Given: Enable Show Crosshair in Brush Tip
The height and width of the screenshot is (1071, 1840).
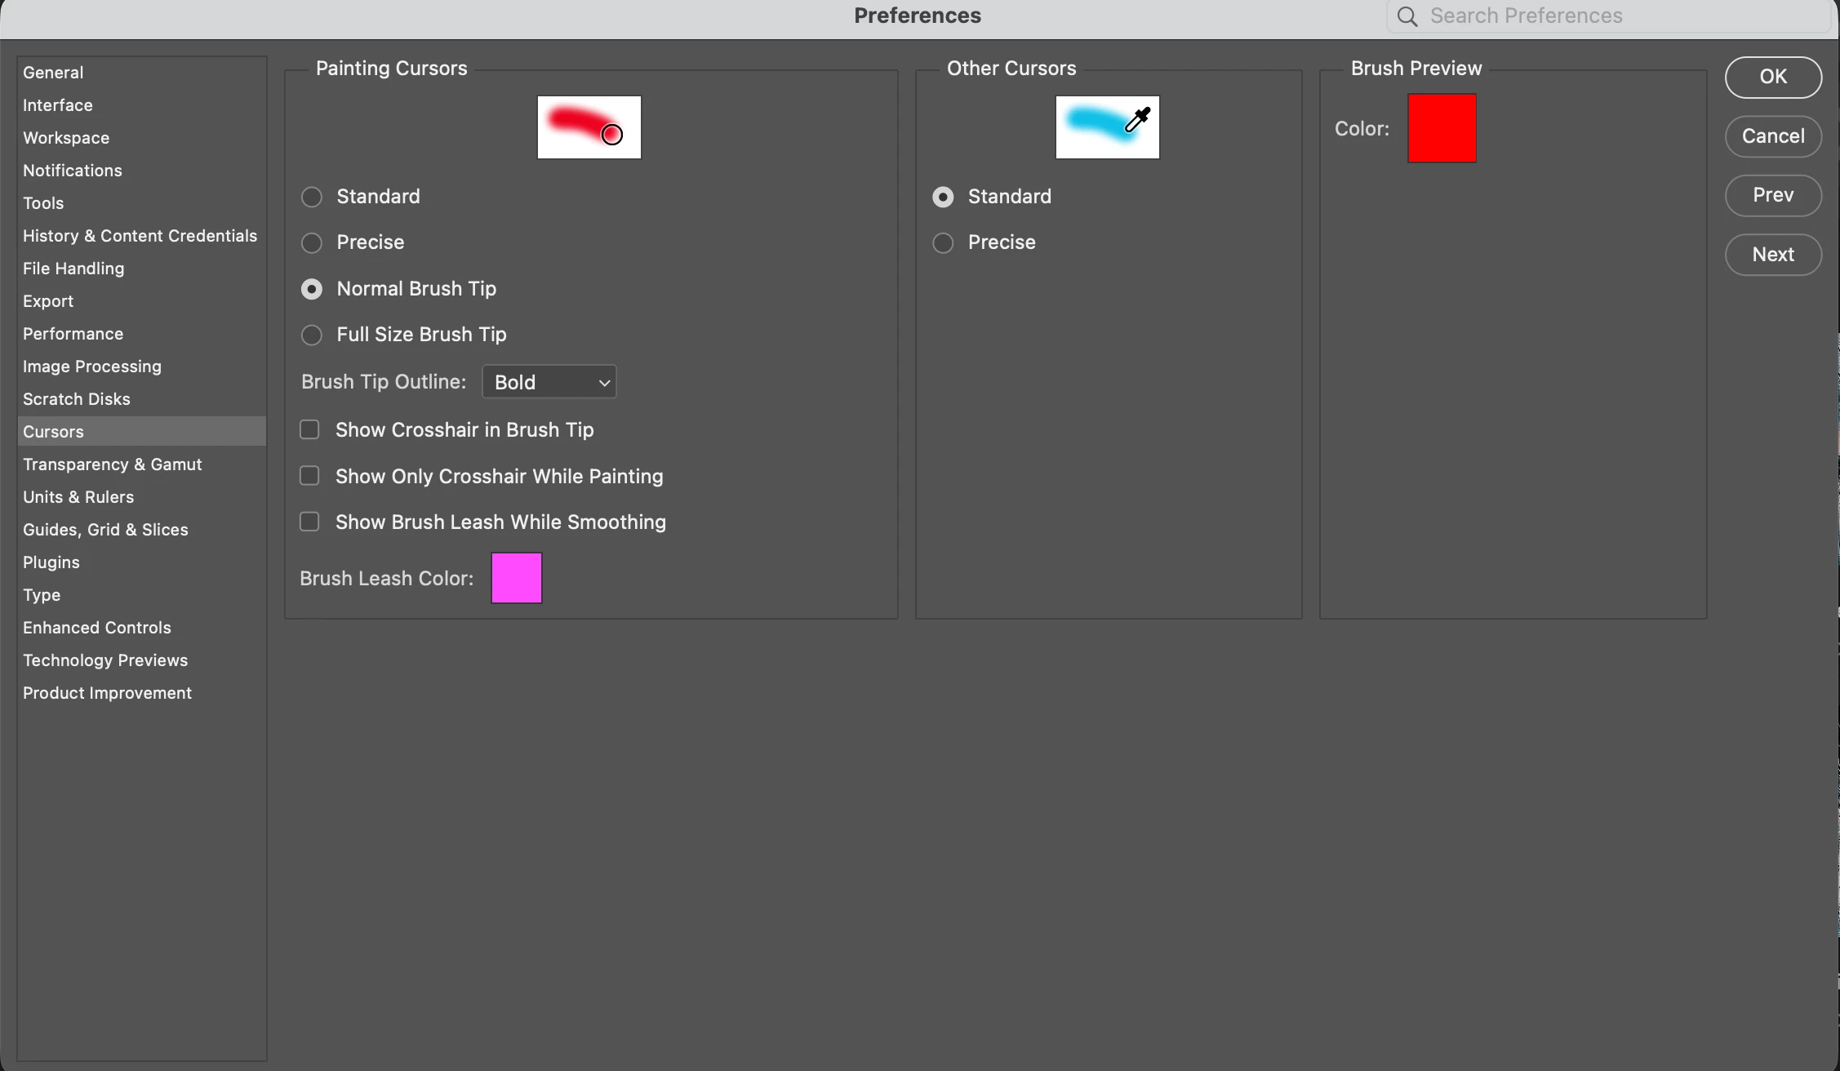Looking at the screenshot, I should (x=309, y=430).
